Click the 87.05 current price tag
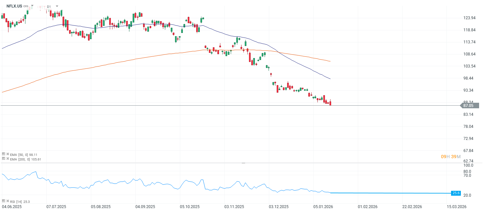483x212 pixels. coord(469,105)
